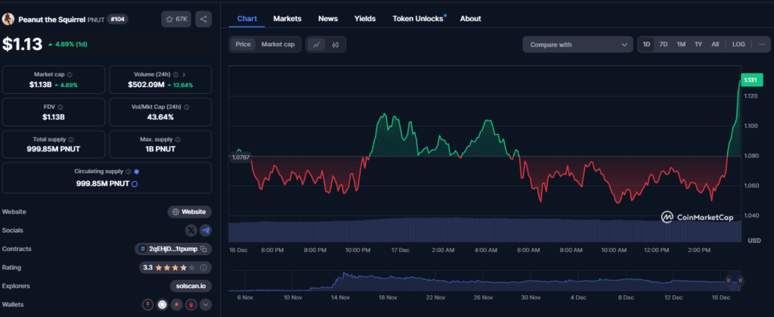Open the Compare with dropdown

point(577,45)
